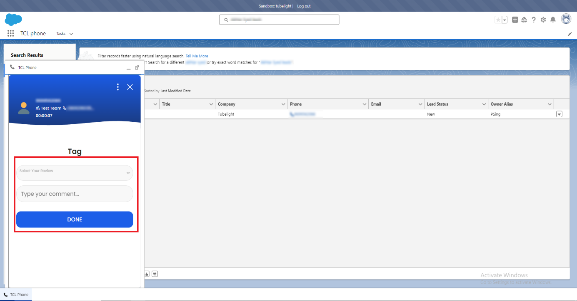Open the favorites list dropdown arrow
577x301 pixels.
[505, 20]
